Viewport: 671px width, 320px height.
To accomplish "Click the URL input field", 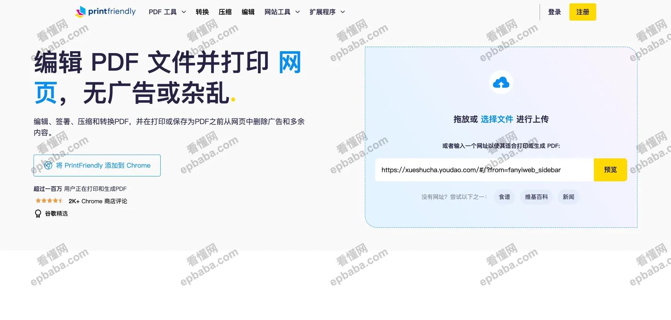I will (x=485, y=170).
